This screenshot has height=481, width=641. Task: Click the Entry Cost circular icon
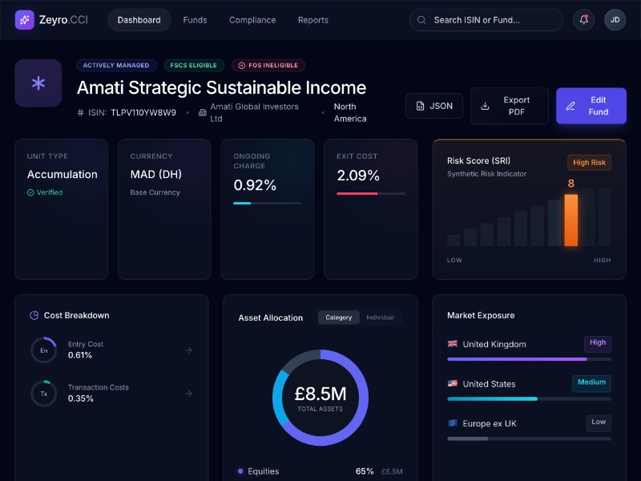43,350
